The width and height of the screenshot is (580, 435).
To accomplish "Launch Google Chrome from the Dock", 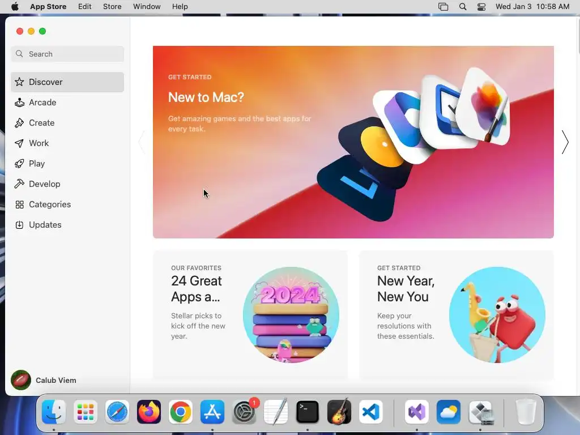I will click(181, 412).
